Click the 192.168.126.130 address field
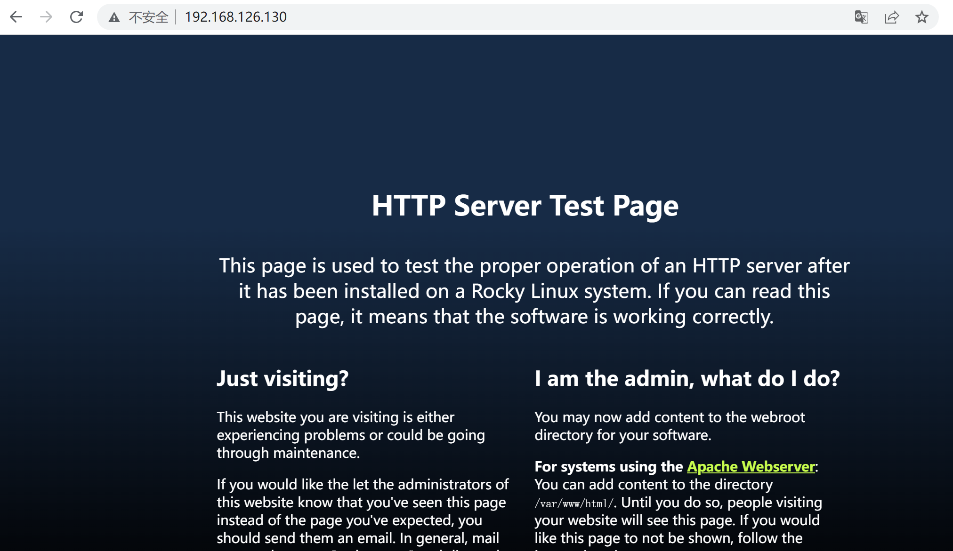Screen dimensions: 953x551 pyautogui.click(x=235, y=17)
